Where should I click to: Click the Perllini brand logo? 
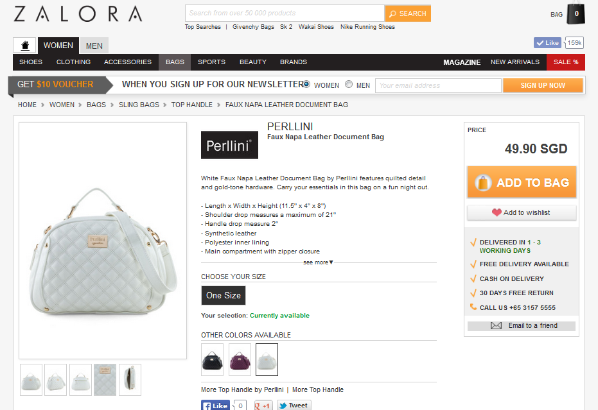229,145
